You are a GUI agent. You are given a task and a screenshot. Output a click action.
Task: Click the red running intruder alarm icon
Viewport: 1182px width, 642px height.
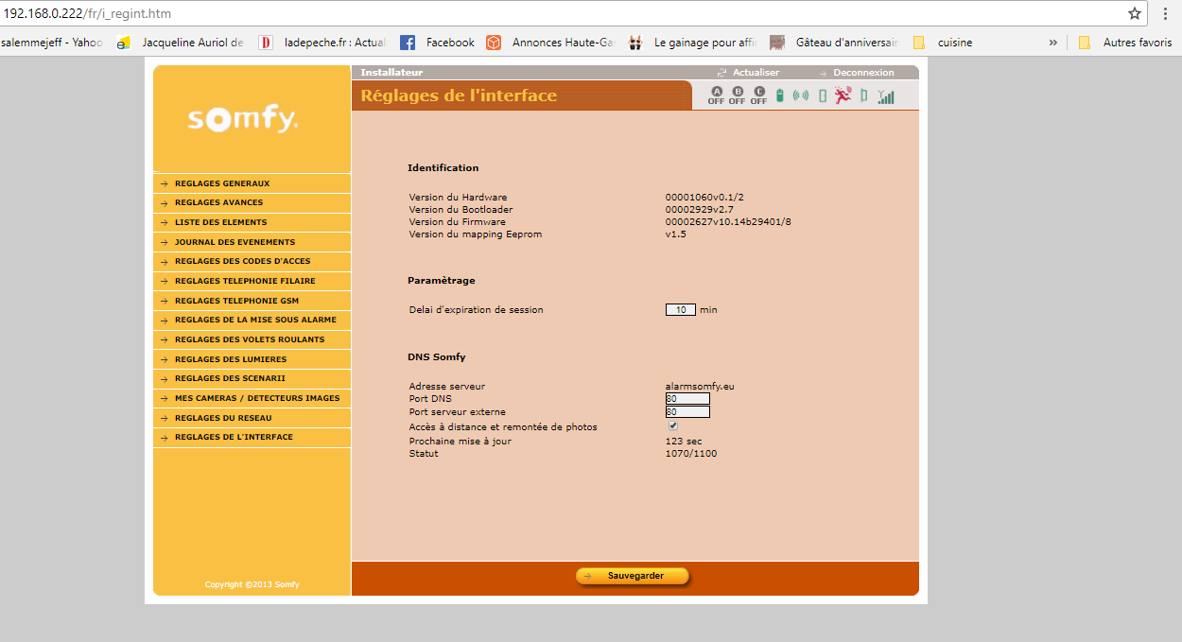click(843, 95)
